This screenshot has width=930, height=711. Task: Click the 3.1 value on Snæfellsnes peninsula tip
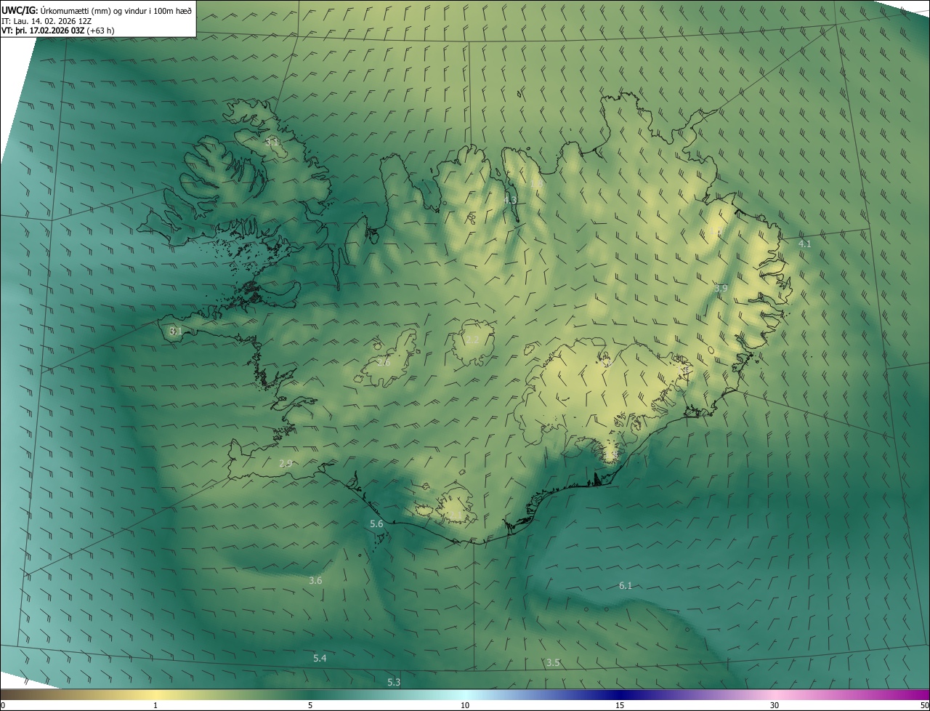(175, 331)
